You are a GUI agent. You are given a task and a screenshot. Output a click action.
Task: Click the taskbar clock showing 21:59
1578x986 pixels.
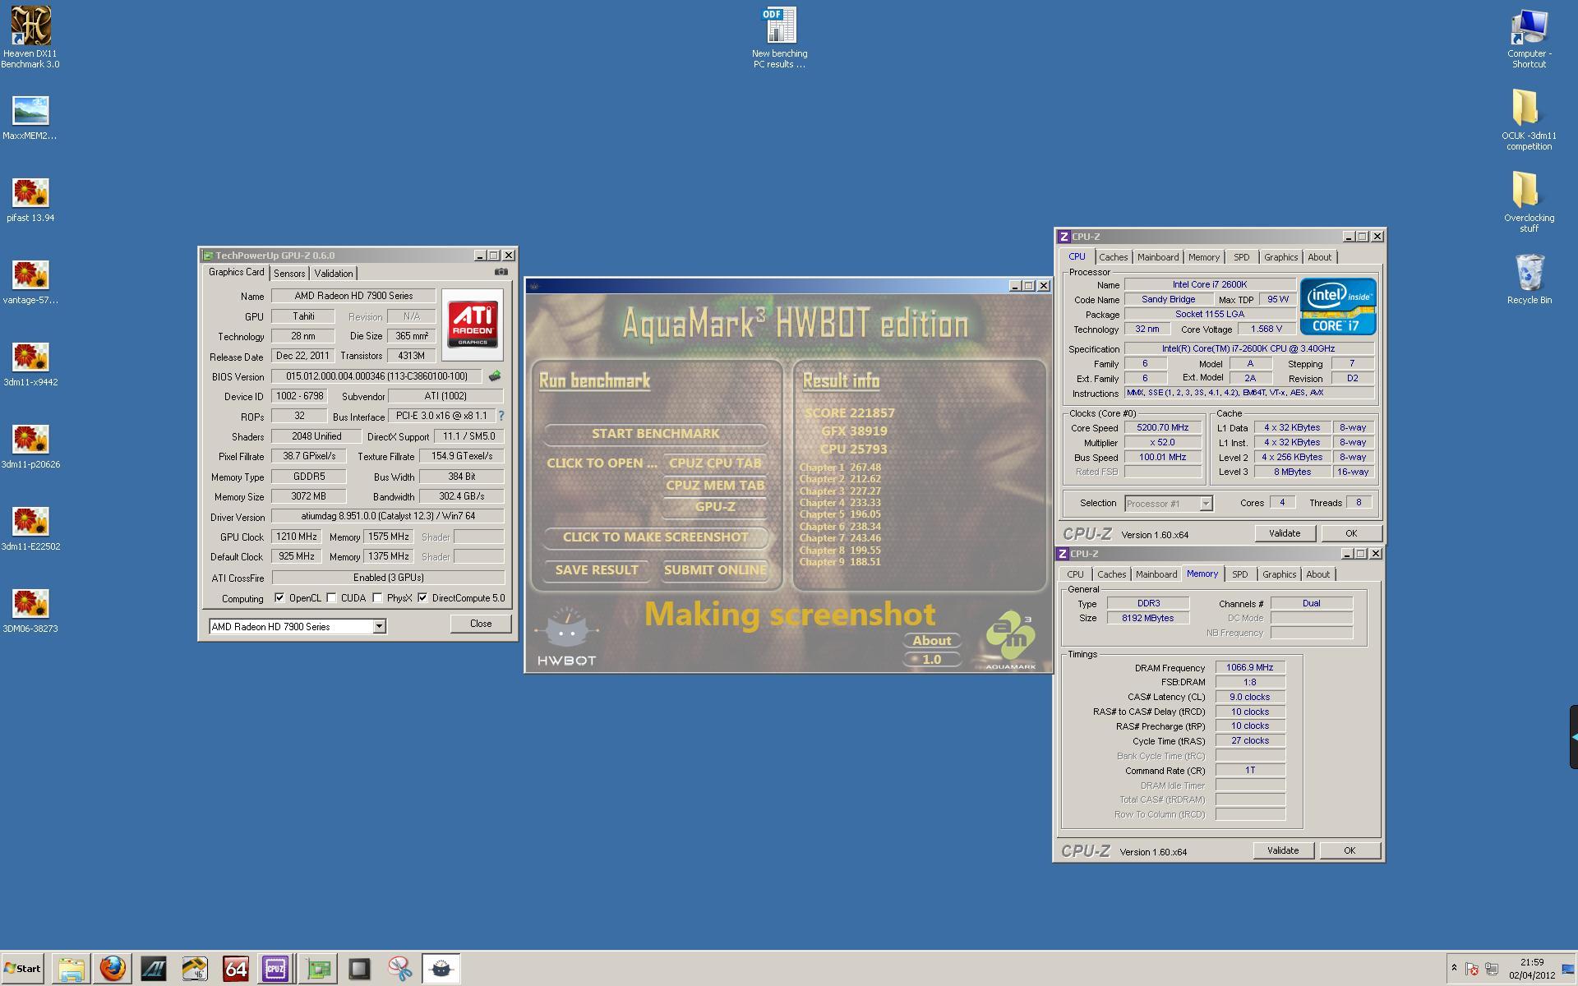[1531, 969]
